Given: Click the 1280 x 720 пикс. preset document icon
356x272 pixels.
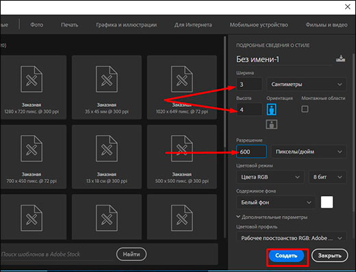Looking at the screenshot, I should tap(31, 79).
